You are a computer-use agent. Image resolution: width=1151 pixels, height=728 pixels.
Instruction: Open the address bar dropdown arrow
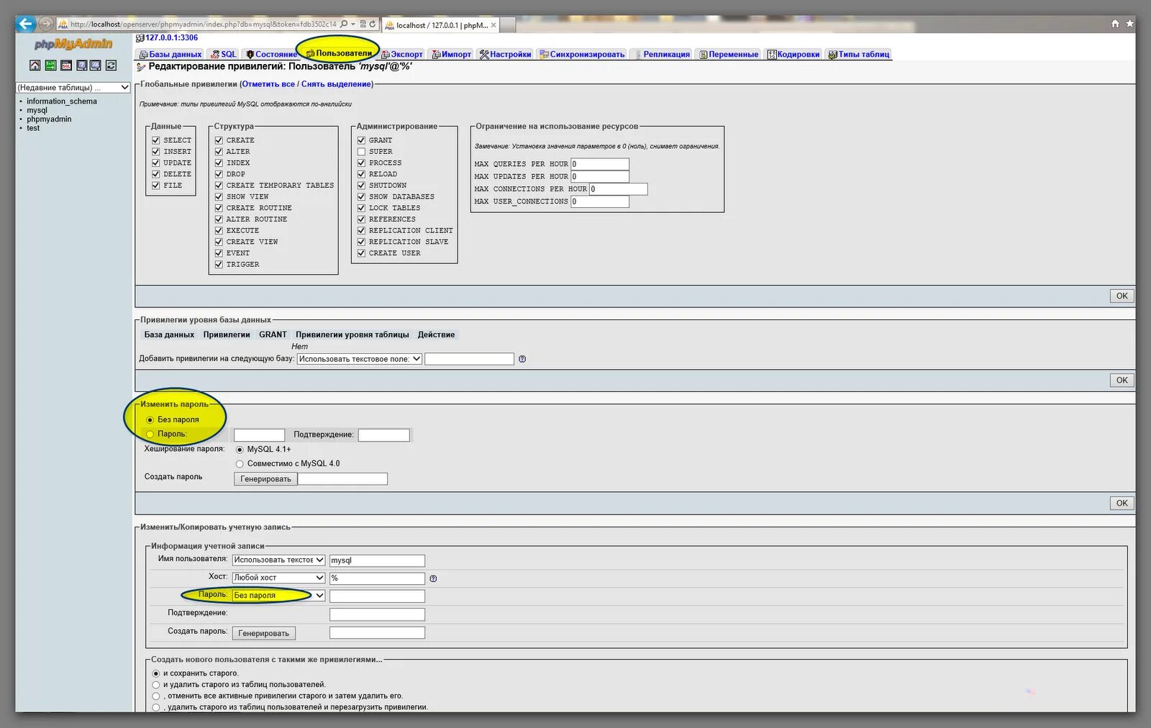click(353, 24)
